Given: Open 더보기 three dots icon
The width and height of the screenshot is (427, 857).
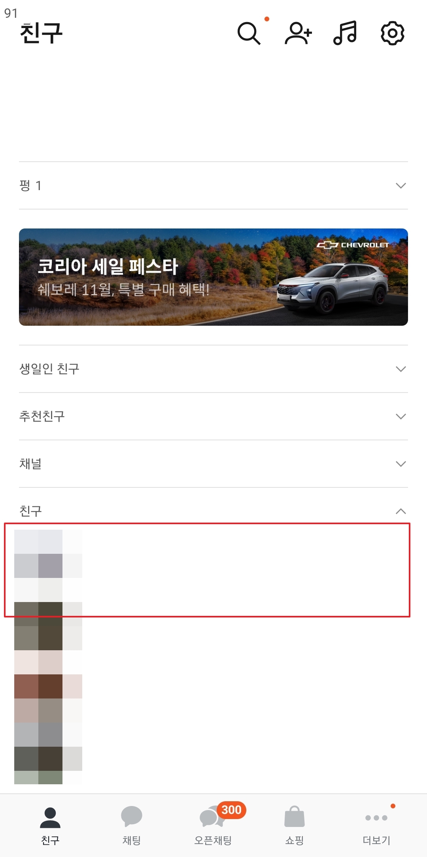Looking at the screenshot, I should point(376,817).
